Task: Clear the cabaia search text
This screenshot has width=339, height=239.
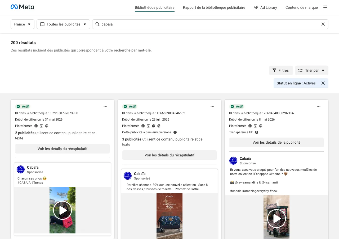Action: (x=323, y=24)
